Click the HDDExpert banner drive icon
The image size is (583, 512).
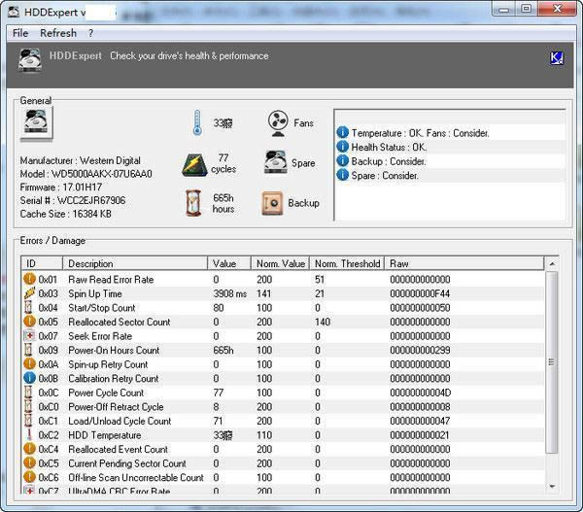pos(30,60)
